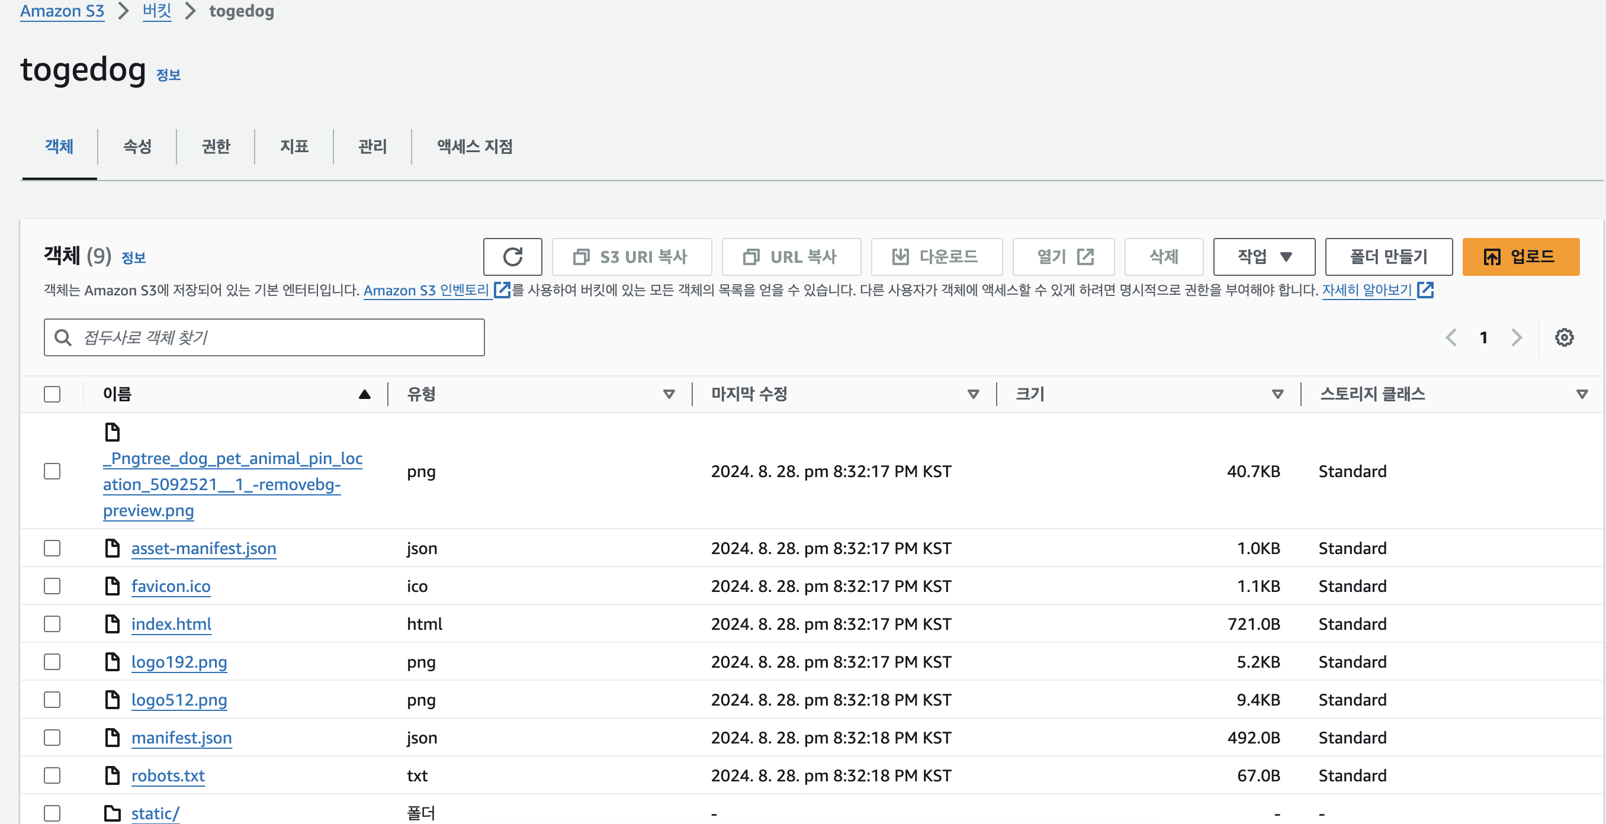
Task: Switch to the 지표 tab
Action: pyautogui.click(x=294, y=146)
